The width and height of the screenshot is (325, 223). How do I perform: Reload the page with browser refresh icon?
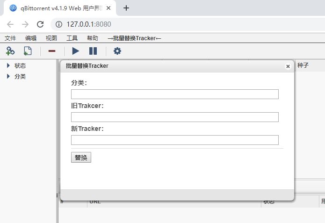click(x=40, y=24)
